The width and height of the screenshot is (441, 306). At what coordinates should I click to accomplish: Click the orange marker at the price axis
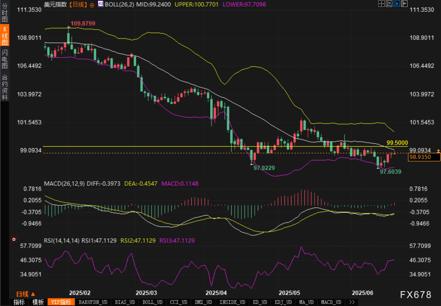[438, 151]
